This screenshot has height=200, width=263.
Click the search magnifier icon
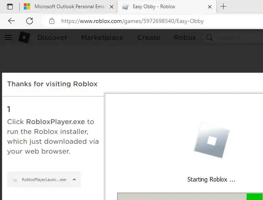[x=209, y=37]
